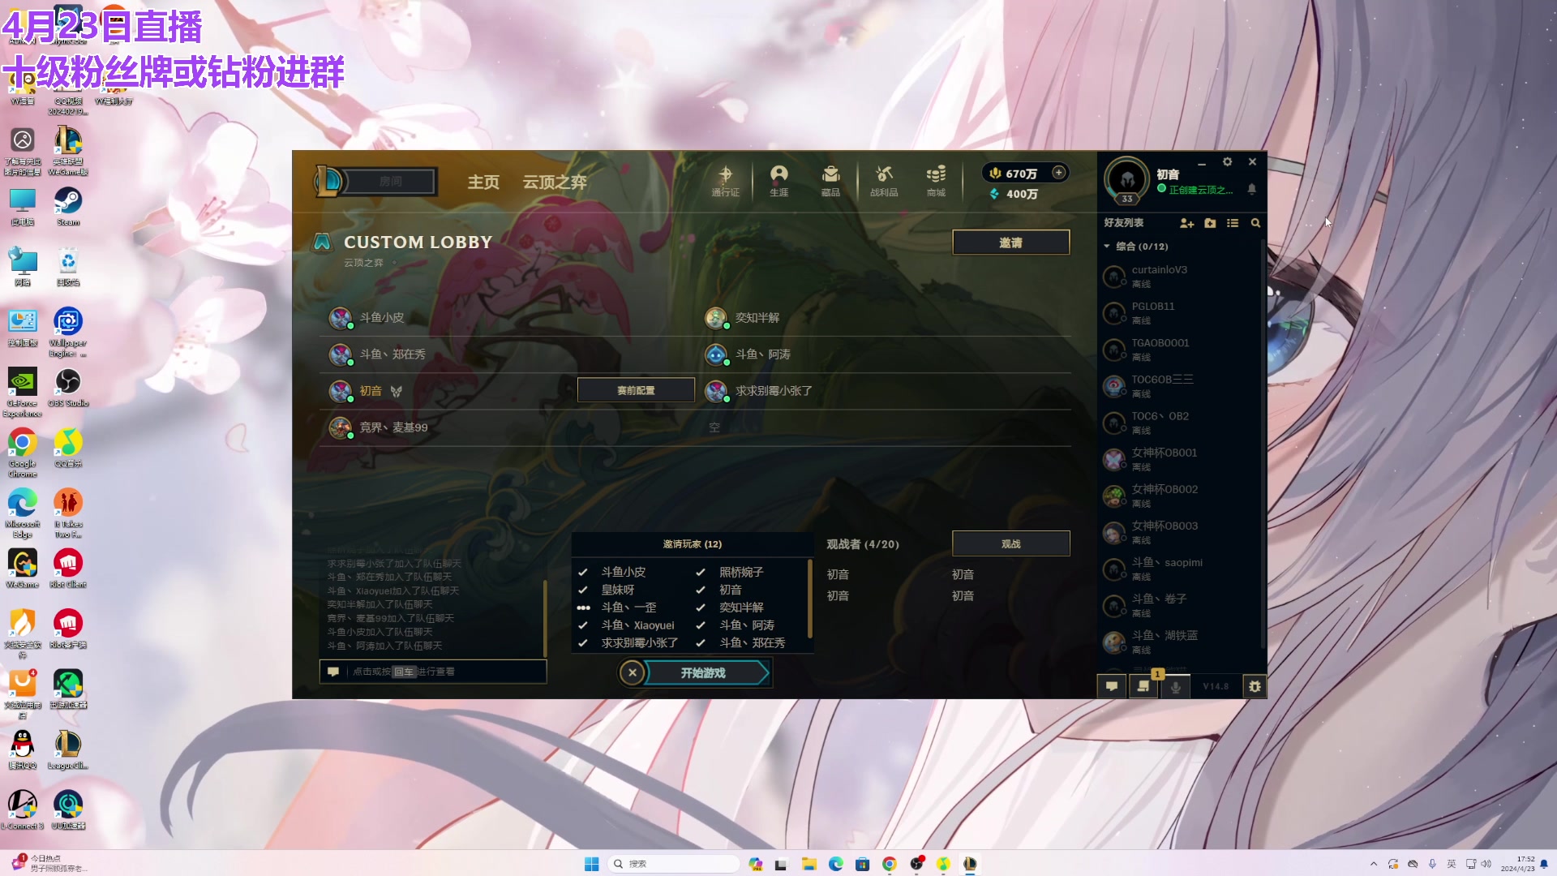Viewport: 1557px width, 876px height.
Task: Uncheck invited player 斗鱼小皮
Action: coord(582,572)
